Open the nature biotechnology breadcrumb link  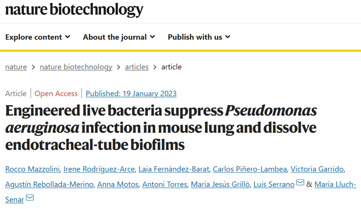click(76, 67)
